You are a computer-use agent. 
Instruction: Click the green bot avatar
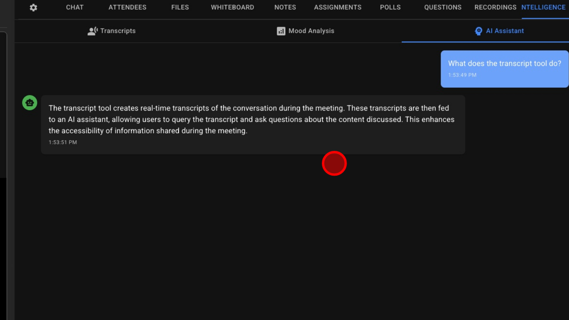tap(30, 103)
